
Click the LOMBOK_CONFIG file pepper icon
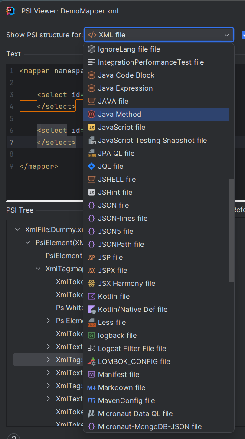point(91,361)
